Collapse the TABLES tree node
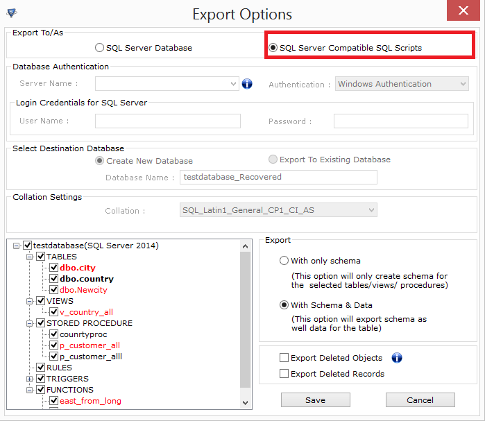Viewport: 485px width, 421px height. (x=29, y=257)
